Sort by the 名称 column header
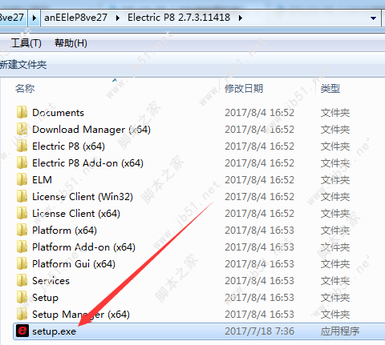 [x=25, y=88]
